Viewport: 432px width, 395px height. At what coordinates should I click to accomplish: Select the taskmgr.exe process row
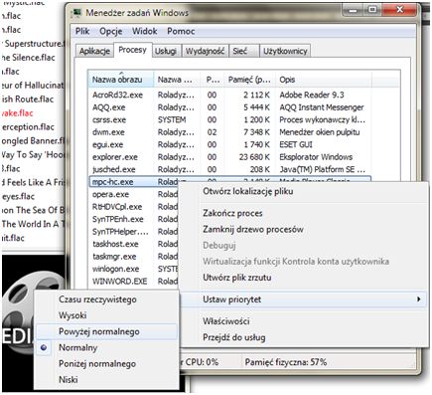pos(133,257)
